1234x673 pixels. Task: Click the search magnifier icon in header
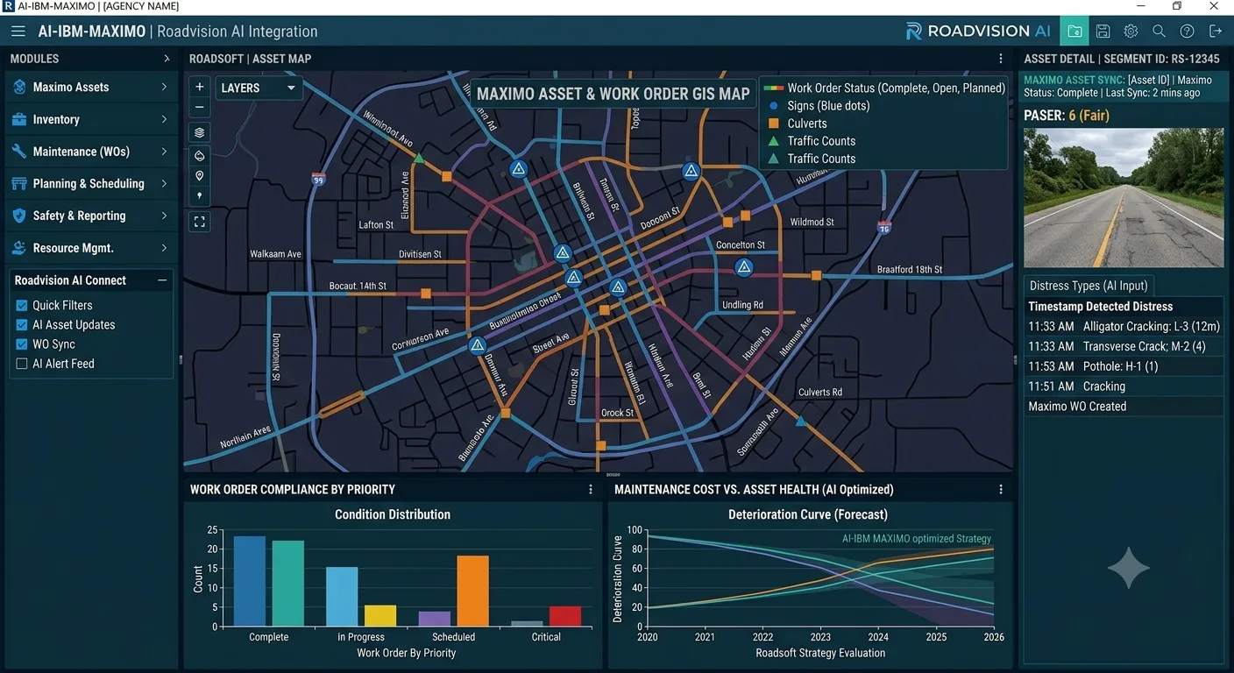1159,32
